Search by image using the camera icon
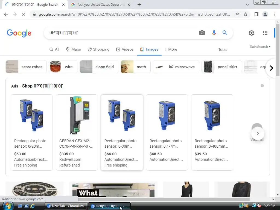The width and height of the screenshot is (280, 210). coord(202,33)
